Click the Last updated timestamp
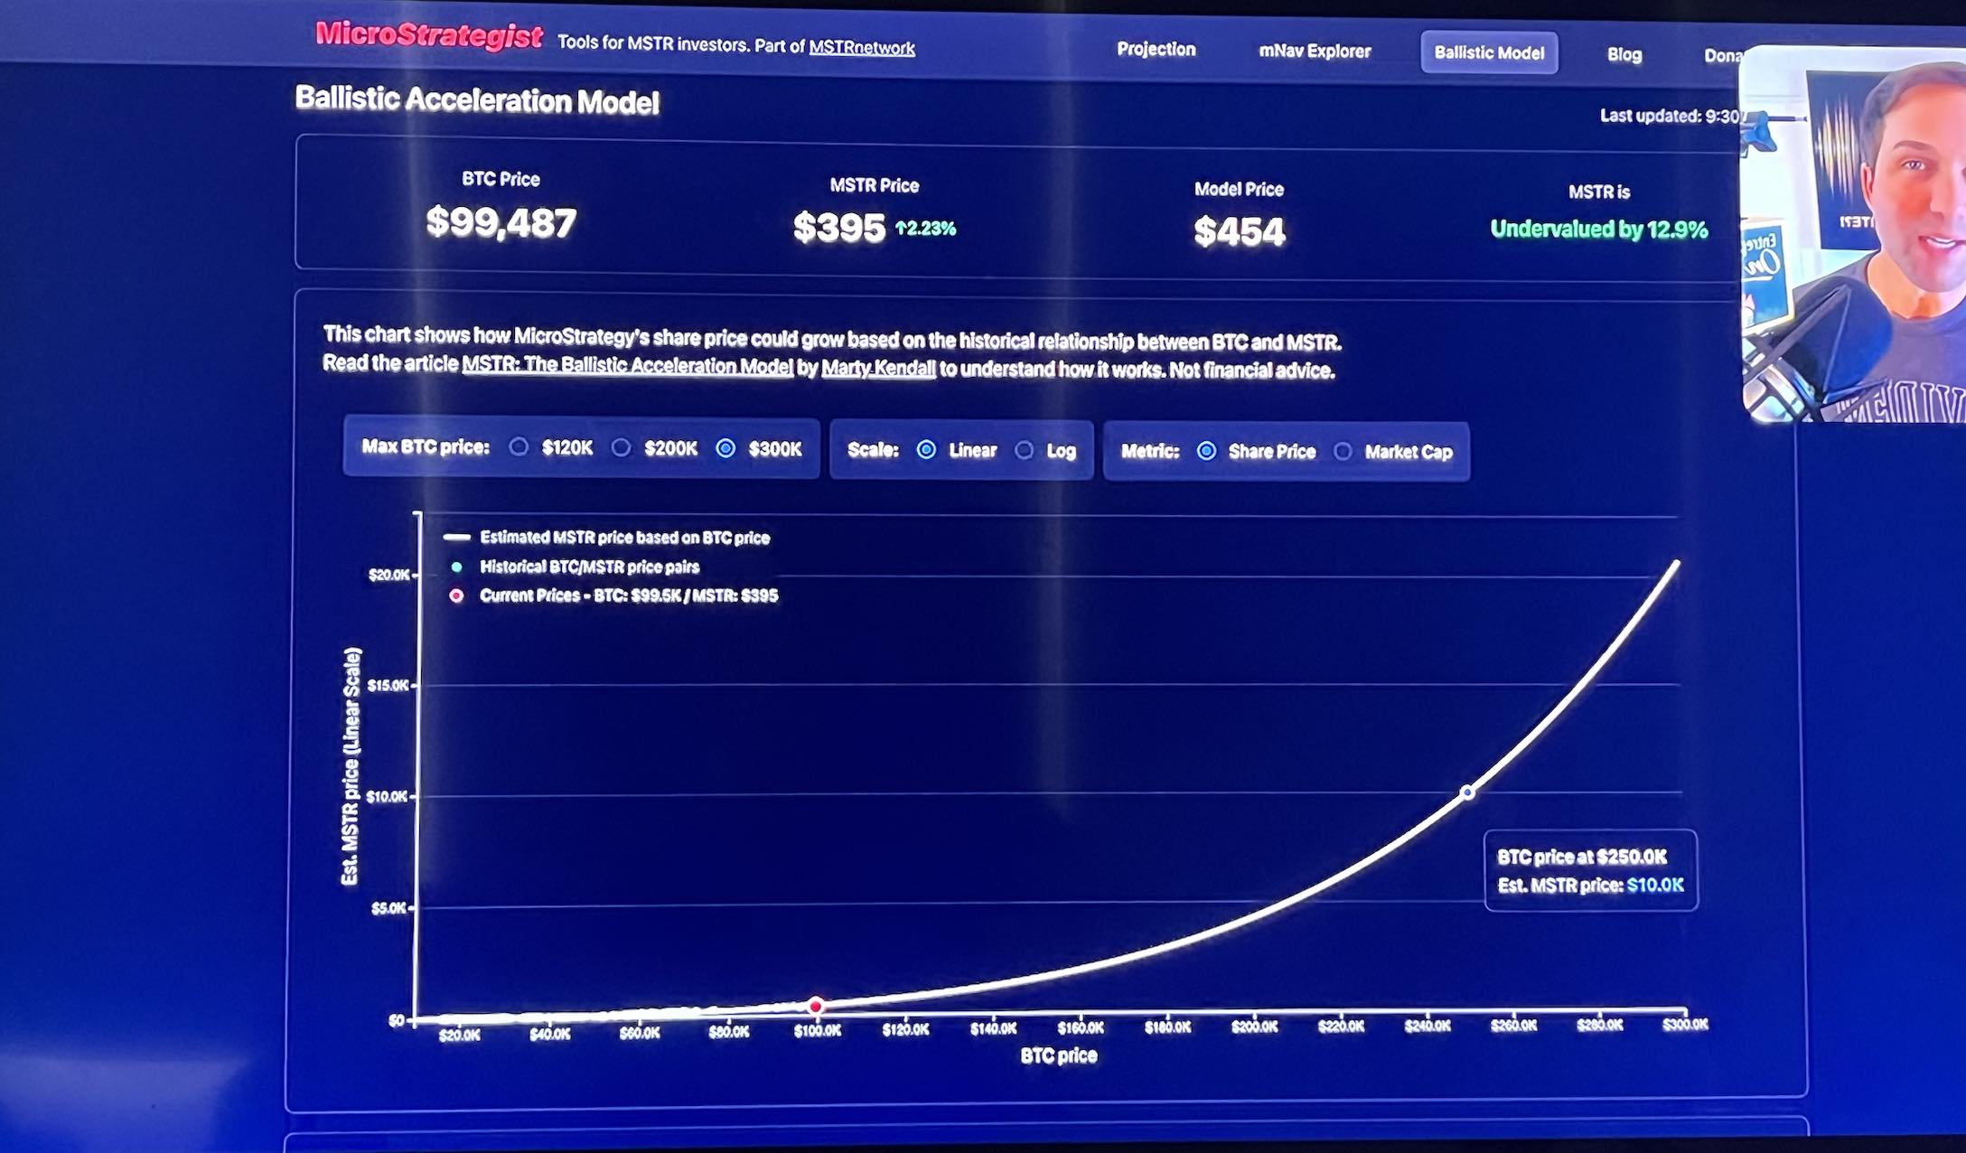Screen dimensions: 1966x1153 (x=1669, y=116)
